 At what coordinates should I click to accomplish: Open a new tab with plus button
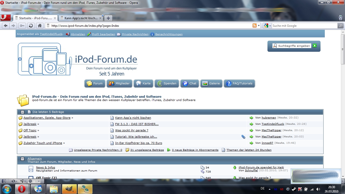point(108,18)
